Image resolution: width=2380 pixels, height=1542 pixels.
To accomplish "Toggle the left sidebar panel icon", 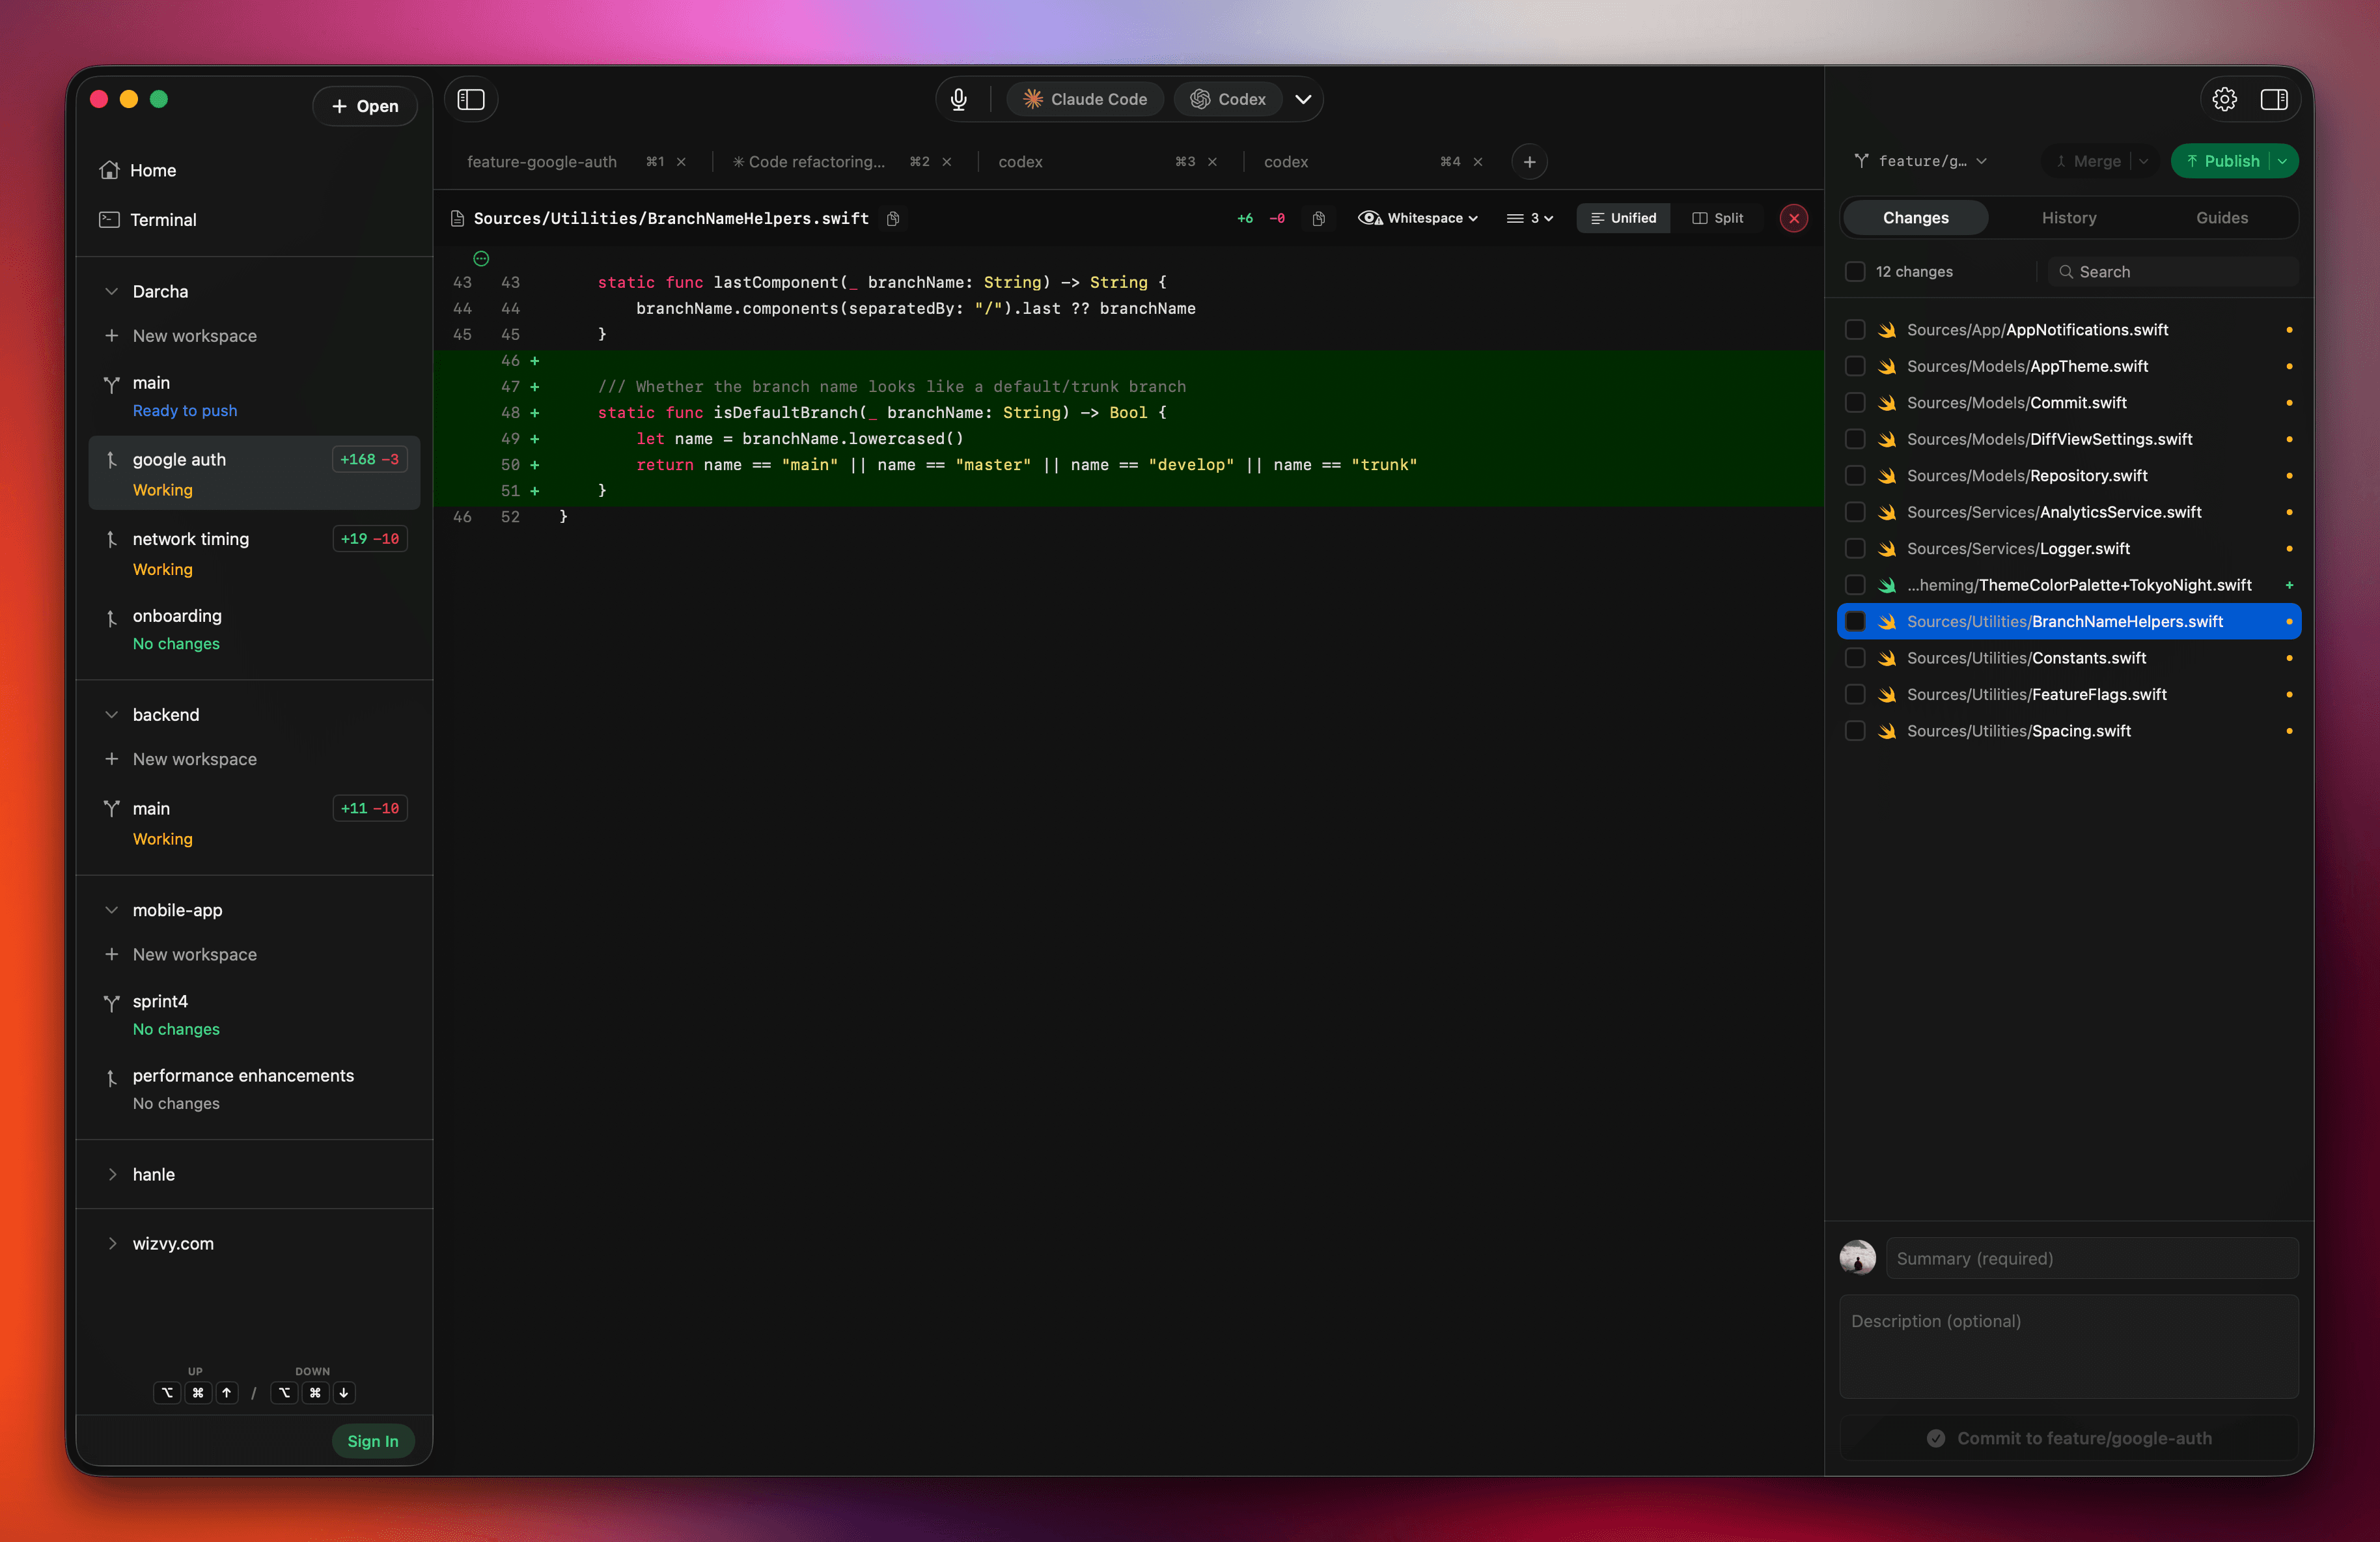I will [471, 99].
